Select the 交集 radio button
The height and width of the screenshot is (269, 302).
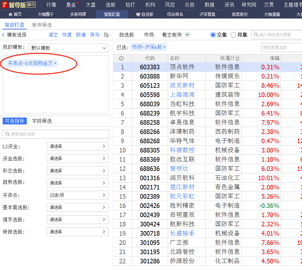pos(213,35)
